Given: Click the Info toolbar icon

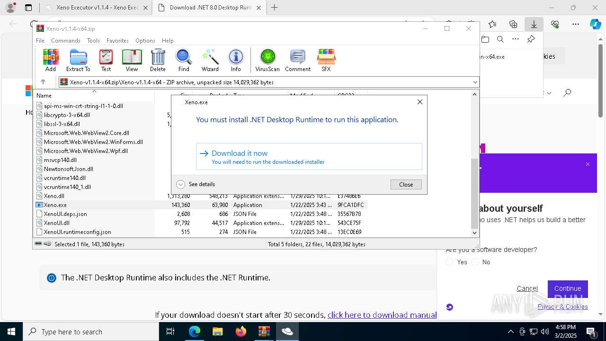Looking at the screenshot, I should click(x=236, y=60).
